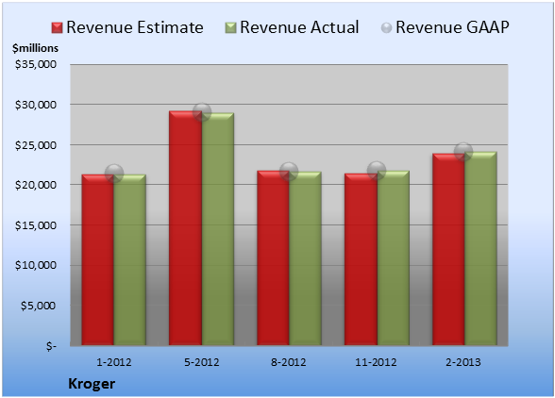Click the '$-' zero axis value
The width and height of the screenshot is (555, 398).
[51, 346]
